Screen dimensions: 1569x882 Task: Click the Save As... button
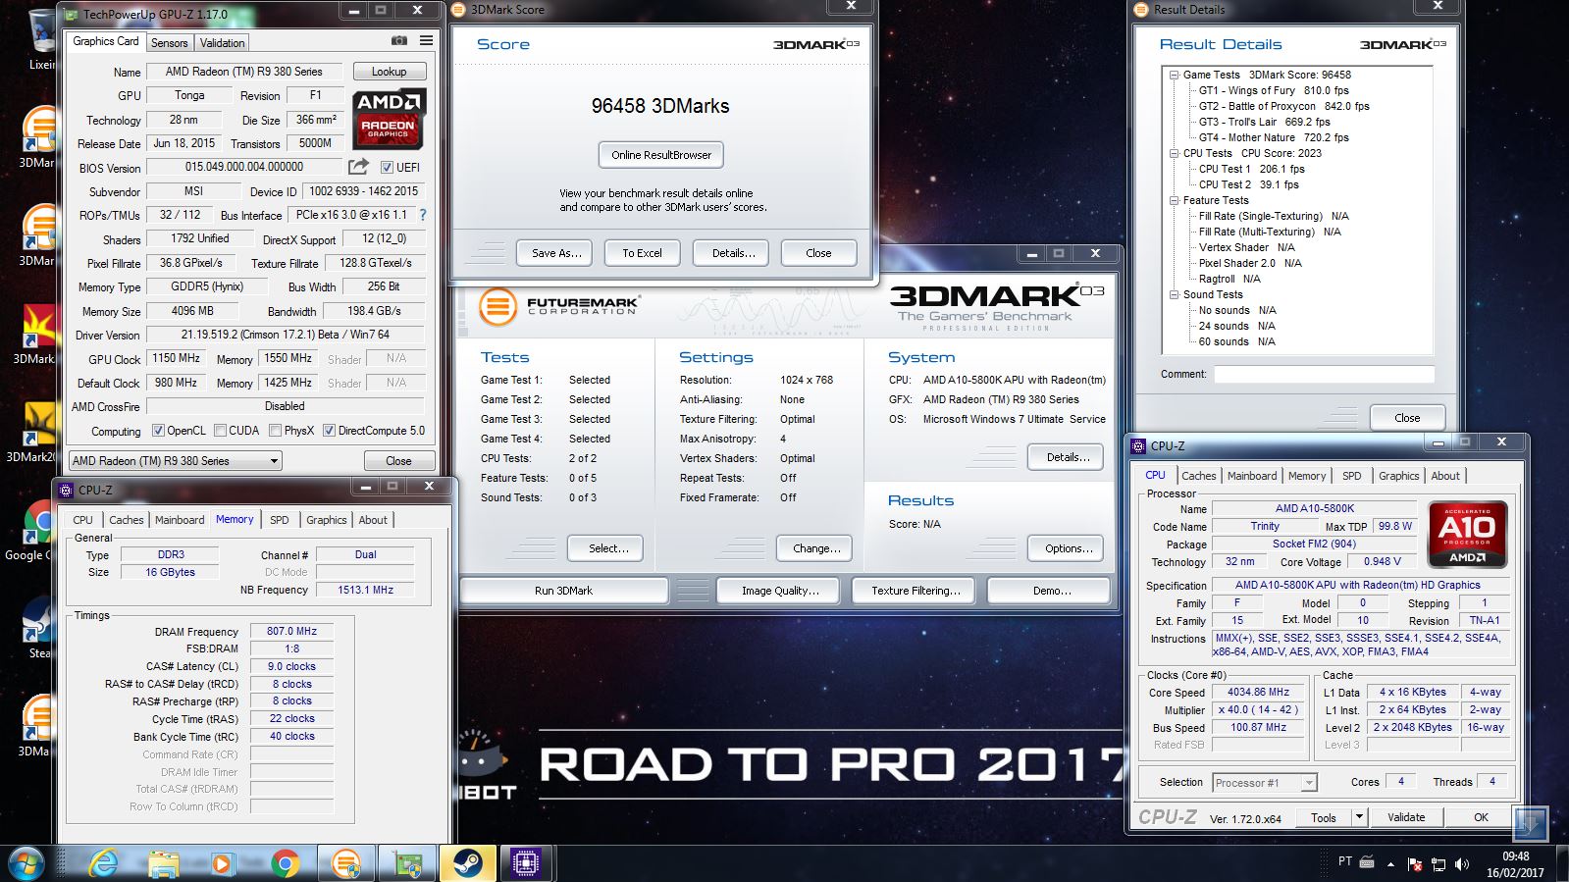pos(556,253)
